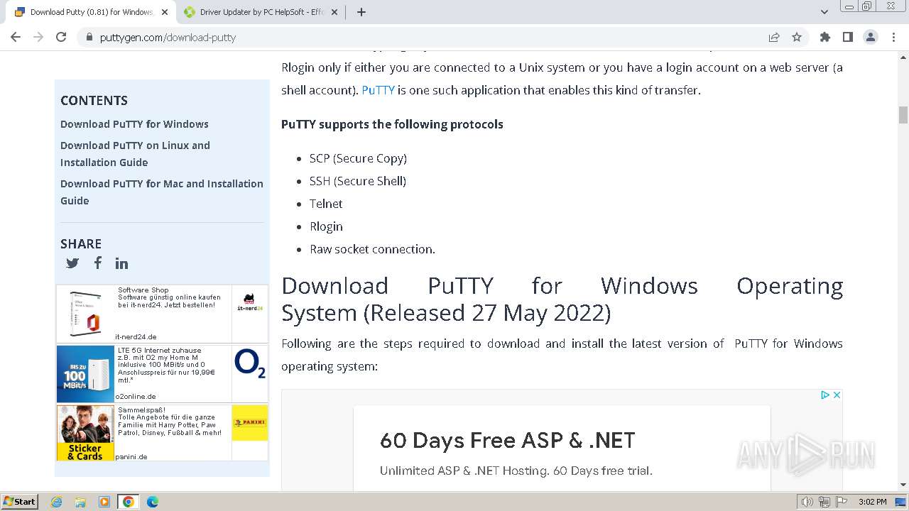
Task: Click the o2online.de ad link text
Action: click(x=136, y=396)
